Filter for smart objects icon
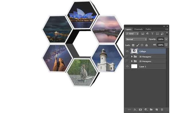Viewport: 171px width, 113px height. pyautogui.click(x=162, y=34)
